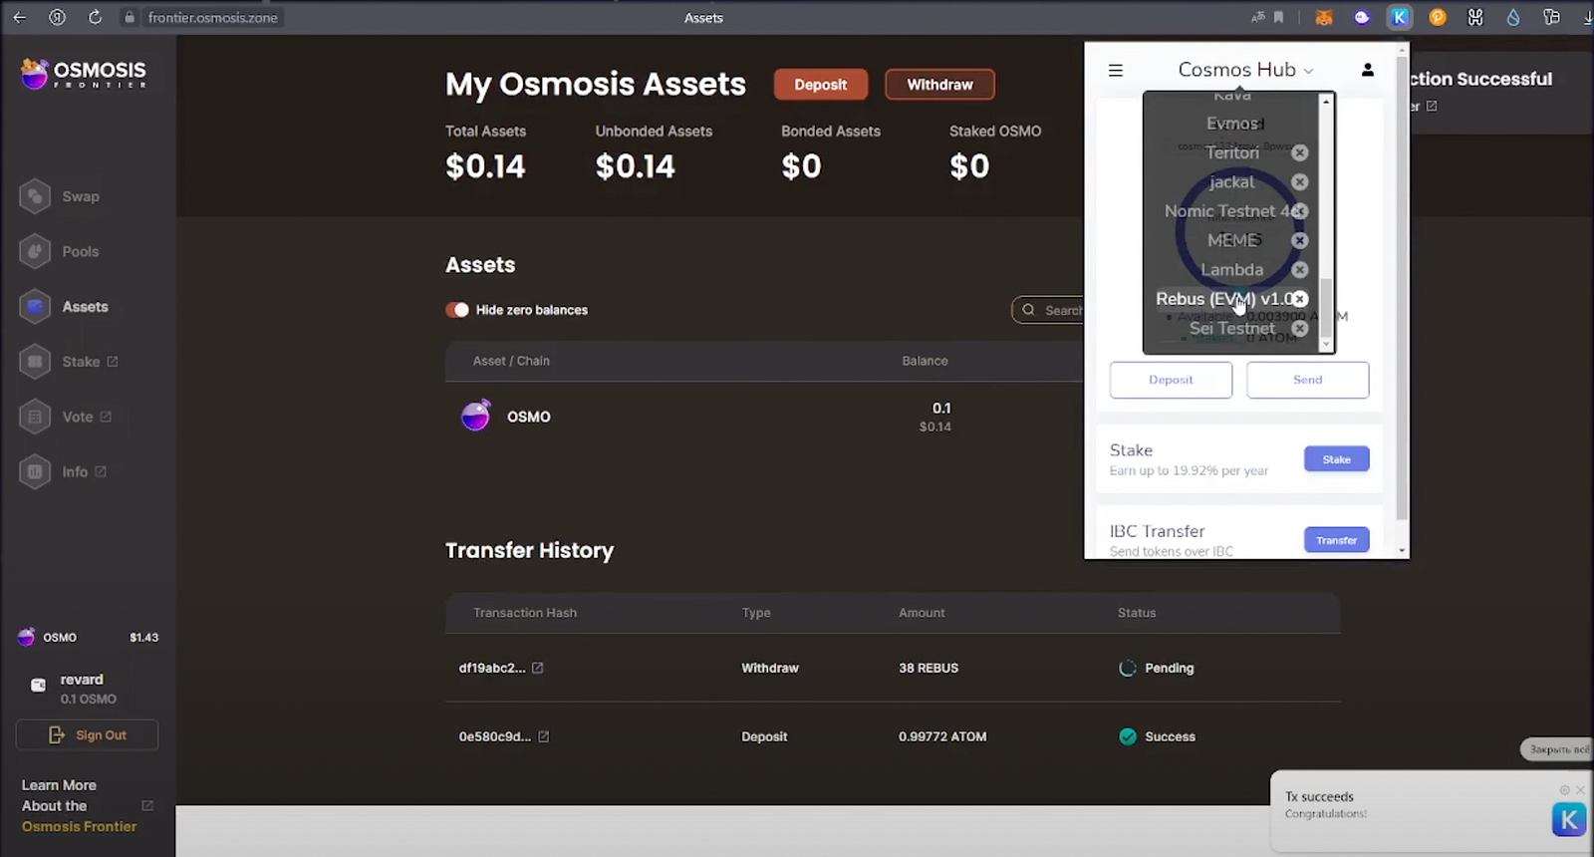The height and width of the screenshot is (857, 1594).
Task: Open the Vote link in sidebar
Action: point(66,417)
